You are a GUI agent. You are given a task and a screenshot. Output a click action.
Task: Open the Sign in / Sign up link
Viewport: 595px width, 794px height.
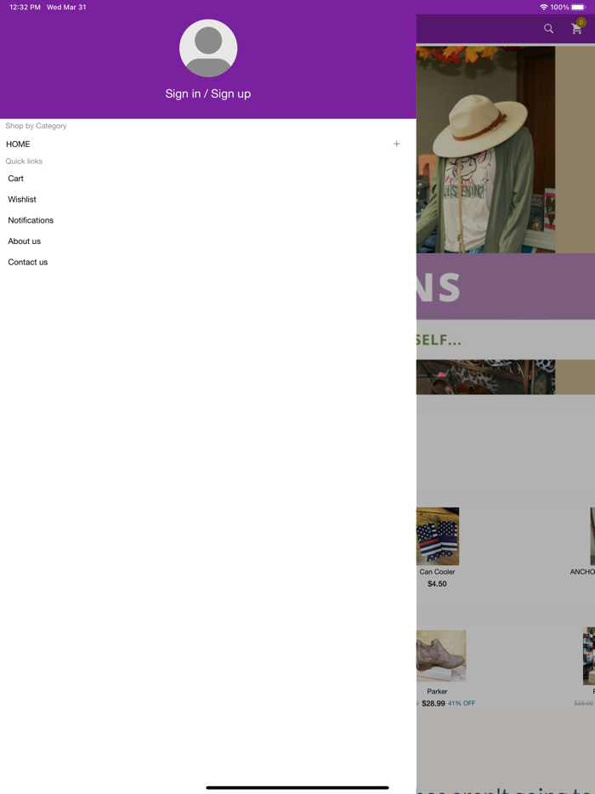coord(208,94)
